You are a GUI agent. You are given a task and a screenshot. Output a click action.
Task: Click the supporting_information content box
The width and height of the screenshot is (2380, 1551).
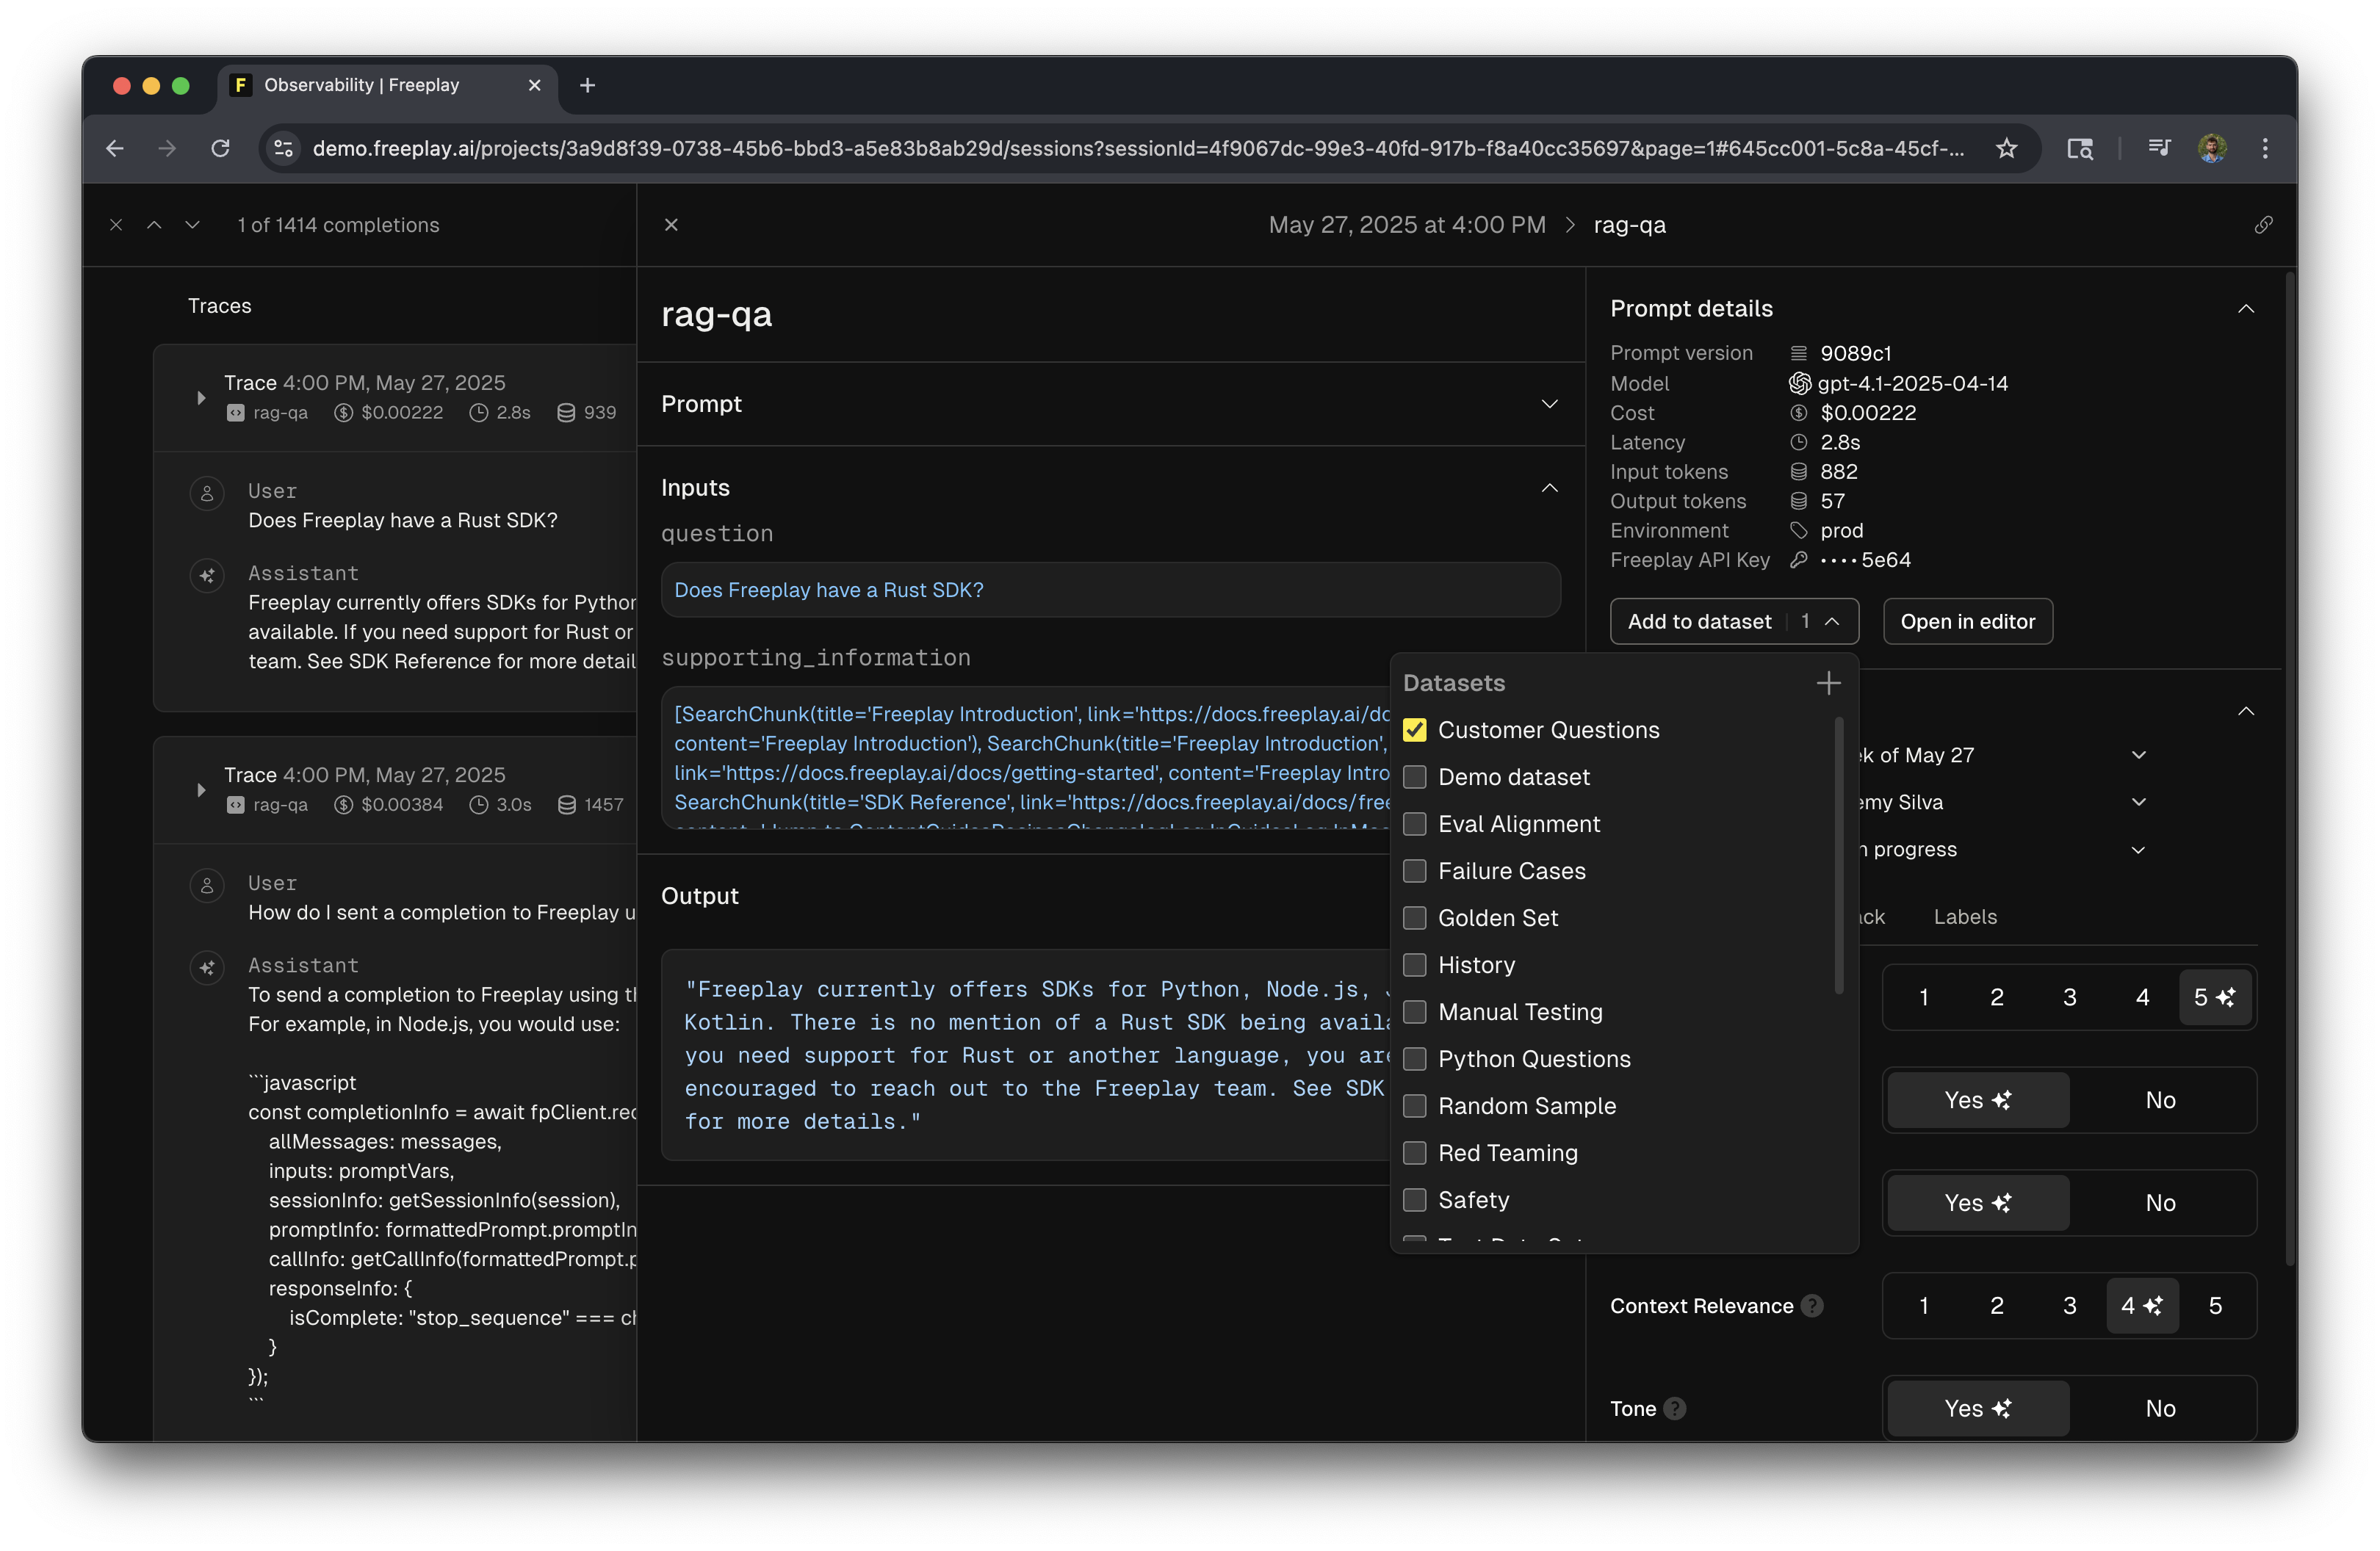[1026, 758]
